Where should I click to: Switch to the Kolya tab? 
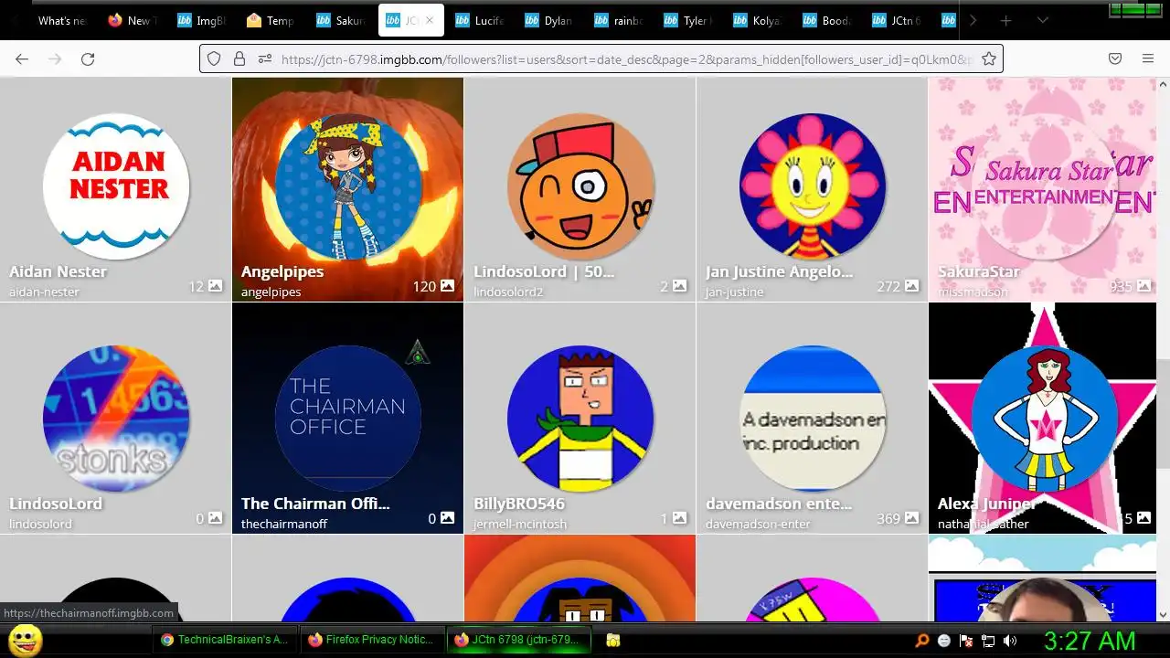(x=757, y=20)
